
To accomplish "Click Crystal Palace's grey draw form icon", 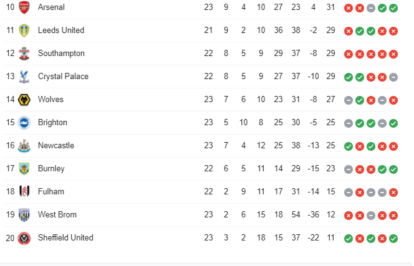I will [393, 77].
